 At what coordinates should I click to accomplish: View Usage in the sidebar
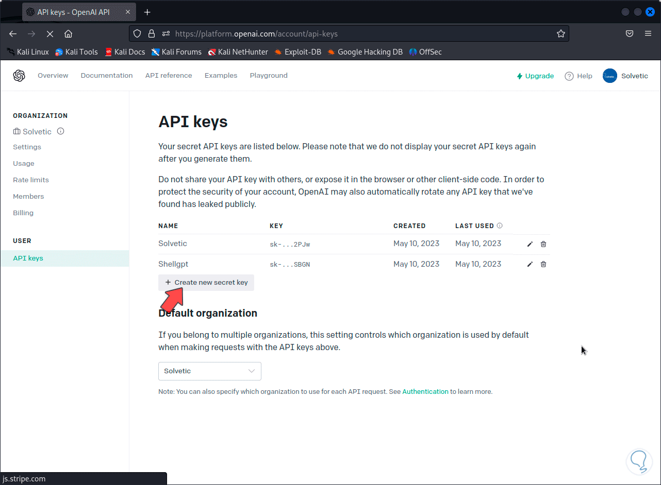click(x=24, y=164)
